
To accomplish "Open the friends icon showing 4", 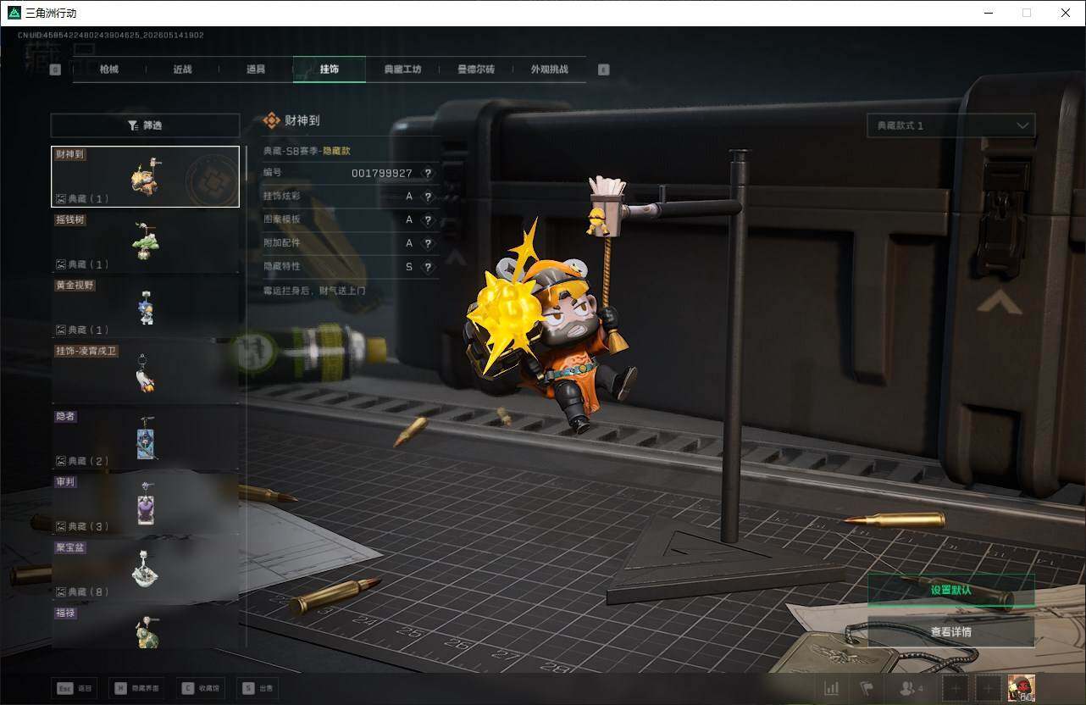I will (x=911, y=689).
